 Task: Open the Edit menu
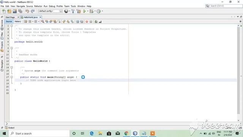tap(7, 6)
